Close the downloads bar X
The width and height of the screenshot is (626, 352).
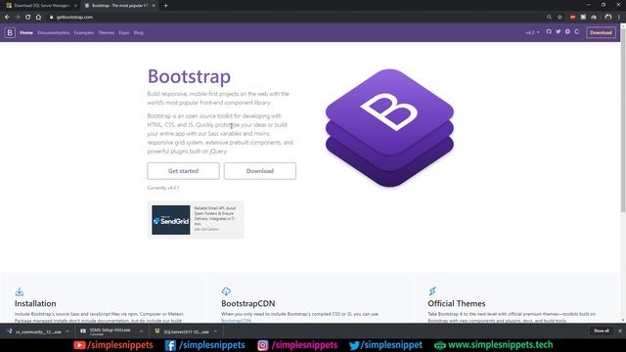pos(619,330)
